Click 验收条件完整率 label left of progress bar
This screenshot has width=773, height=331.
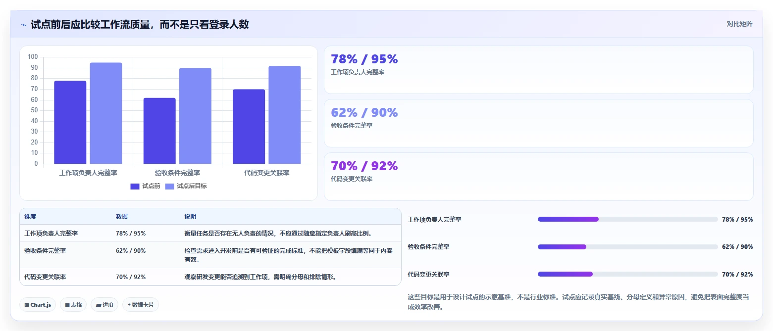coord(428,247)
